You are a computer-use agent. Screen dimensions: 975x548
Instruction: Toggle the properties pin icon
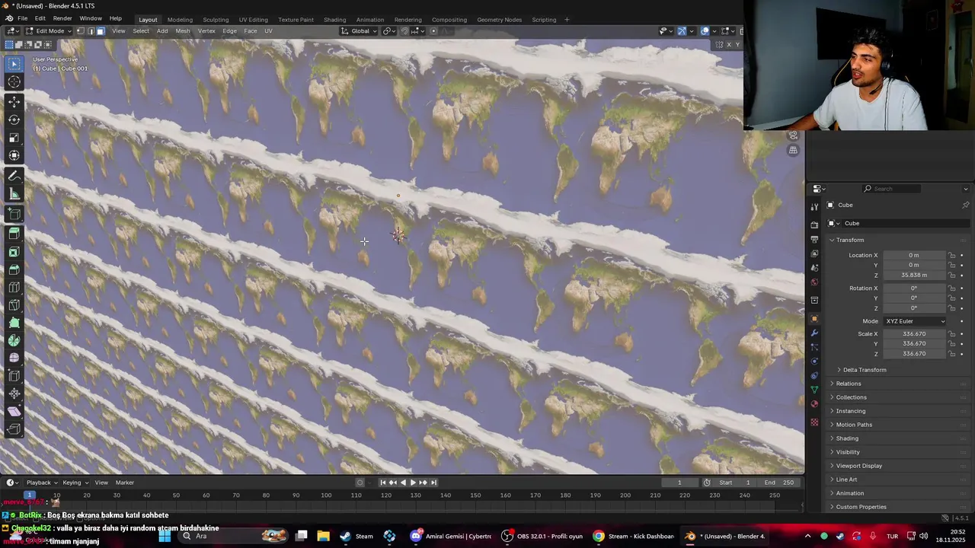(965, 205)
